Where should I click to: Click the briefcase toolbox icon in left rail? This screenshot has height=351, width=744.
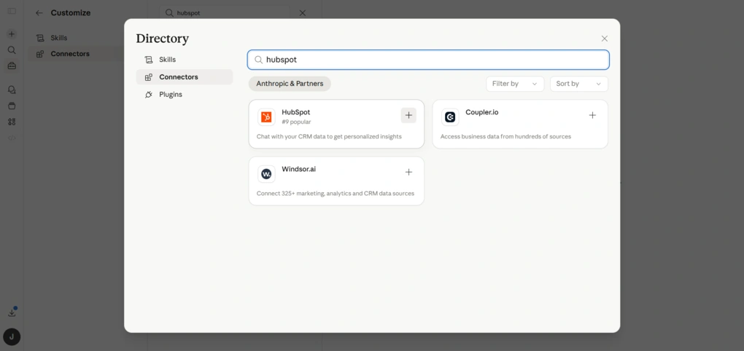click(12, 66)
